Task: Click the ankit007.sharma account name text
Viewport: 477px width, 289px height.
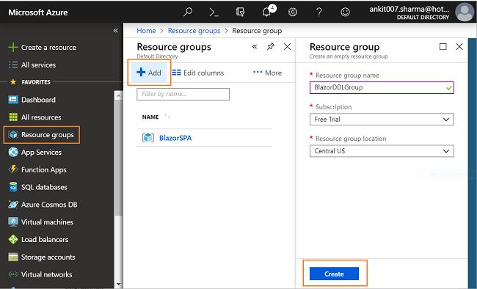Action: pyautogui.click(x=409, y=9)
